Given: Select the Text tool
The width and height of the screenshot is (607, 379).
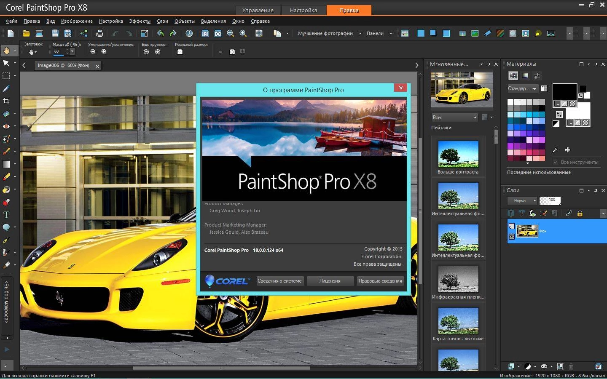Looking at the screenshot, I should [6, 215].
